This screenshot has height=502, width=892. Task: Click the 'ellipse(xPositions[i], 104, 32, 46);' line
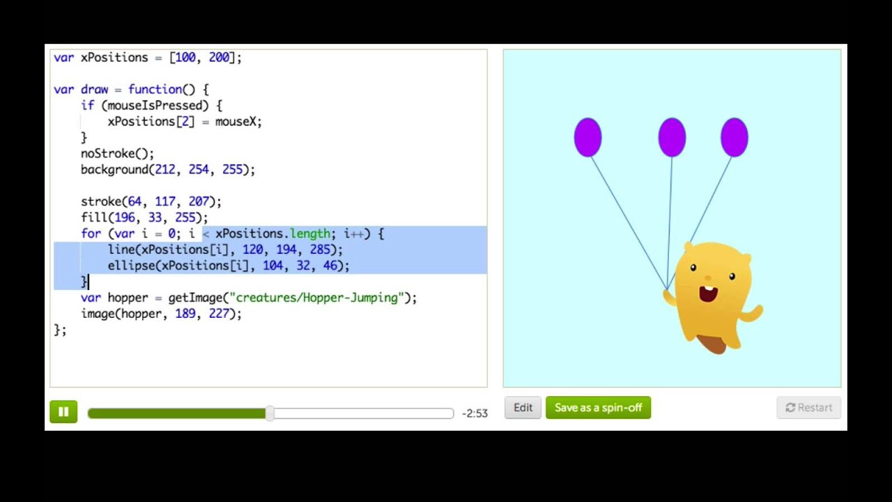pos(229,266)
